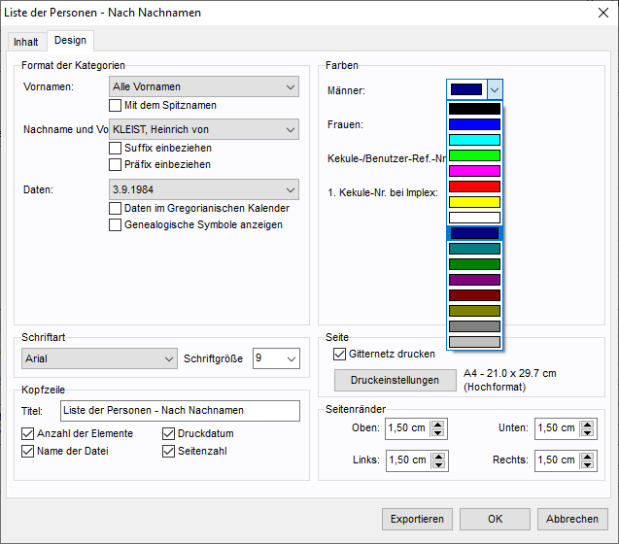The image size is (619, 544).
Task: Open the Arial font dropdown
Action: [x=99, y=358]
